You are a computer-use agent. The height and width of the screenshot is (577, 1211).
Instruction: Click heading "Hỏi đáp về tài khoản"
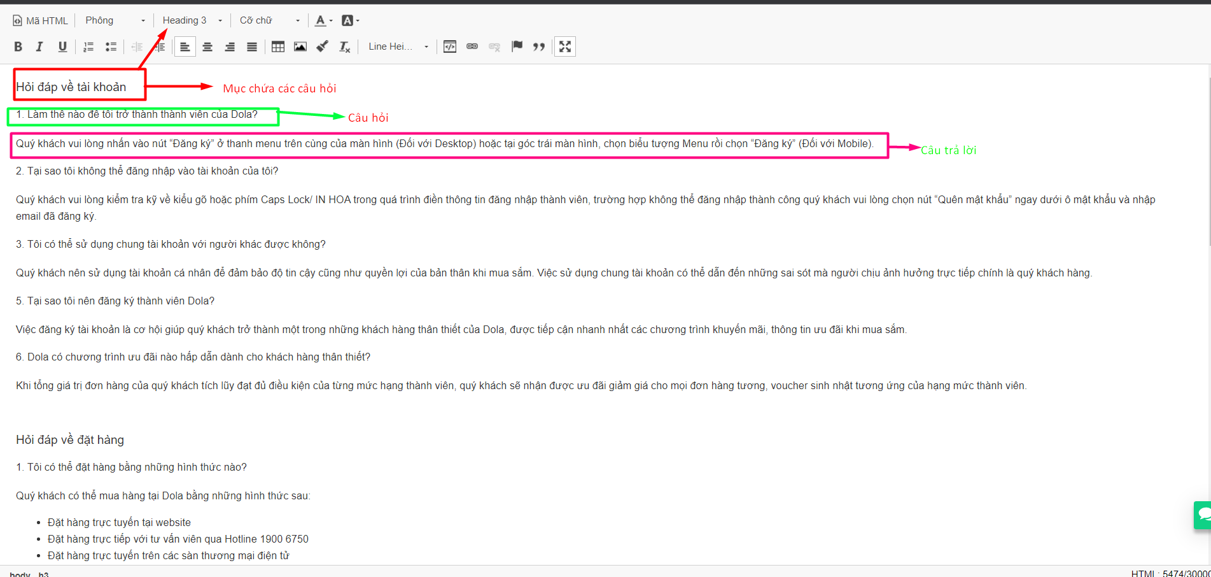coord(71,87)
